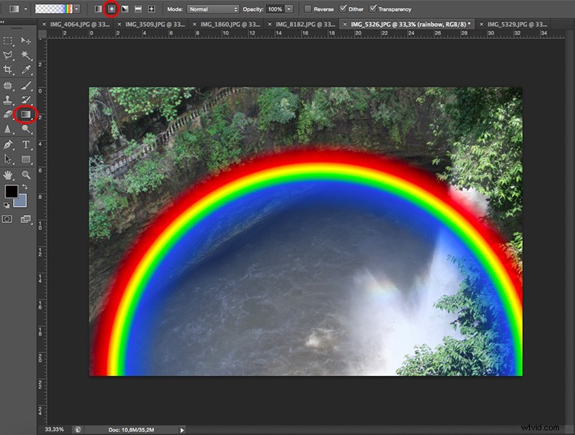Viewport: 575px width, 435px height.
Task: Reset to default black and white colors
Action: coord(6,205)
